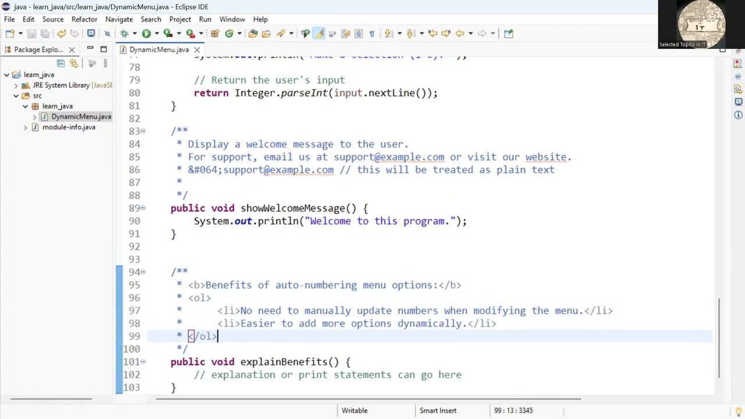Open dropdown beside Search flashlight icon
This screenshot has width=745, height=419.
[x=291, y=33]
